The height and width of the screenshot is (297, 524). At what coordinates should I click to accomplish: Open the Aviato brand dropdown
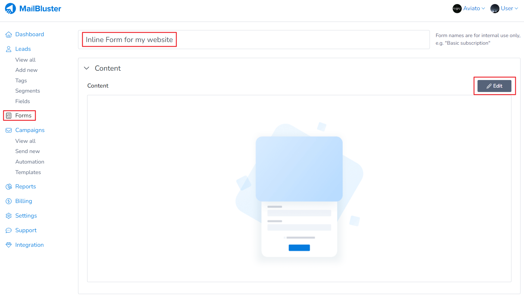[469, 8]
